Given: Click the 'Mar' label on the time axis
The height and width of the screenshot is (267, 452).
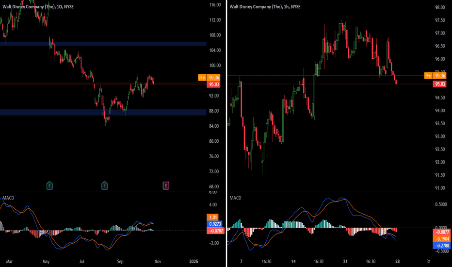Looking at the screenshot, I should [9, 262].
